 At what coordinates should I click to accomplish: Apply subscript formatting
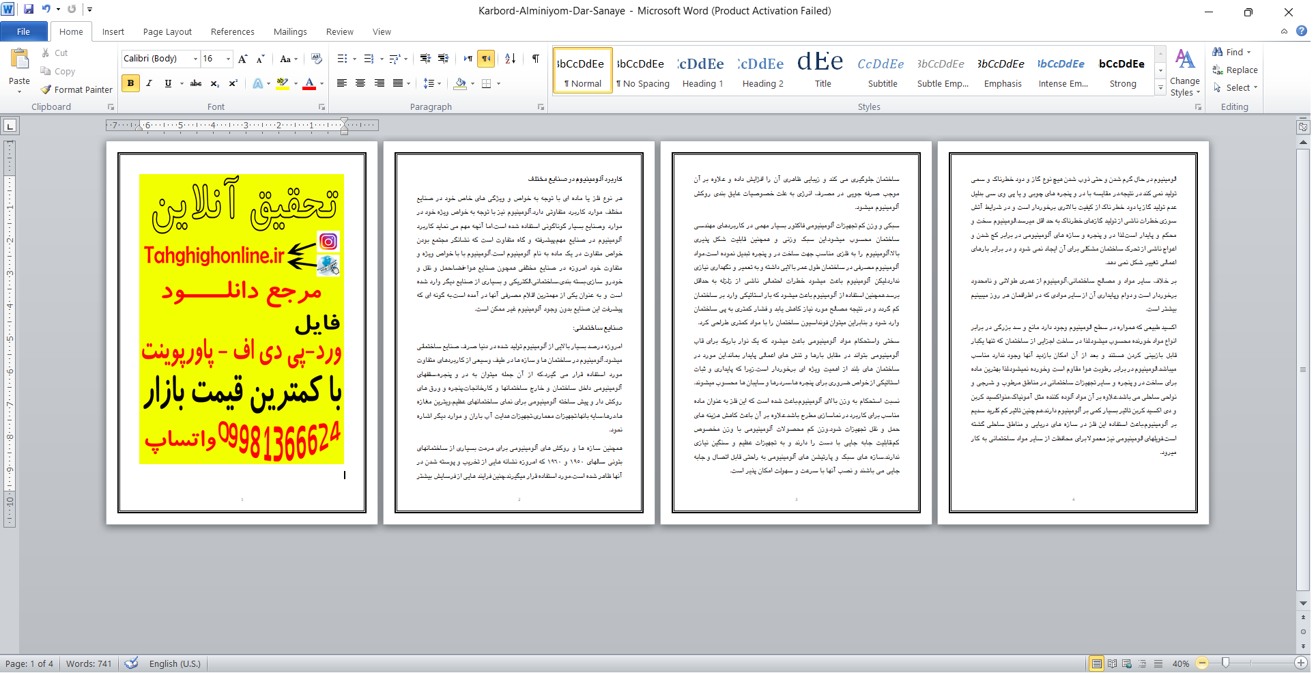click(x=214, y=83)
